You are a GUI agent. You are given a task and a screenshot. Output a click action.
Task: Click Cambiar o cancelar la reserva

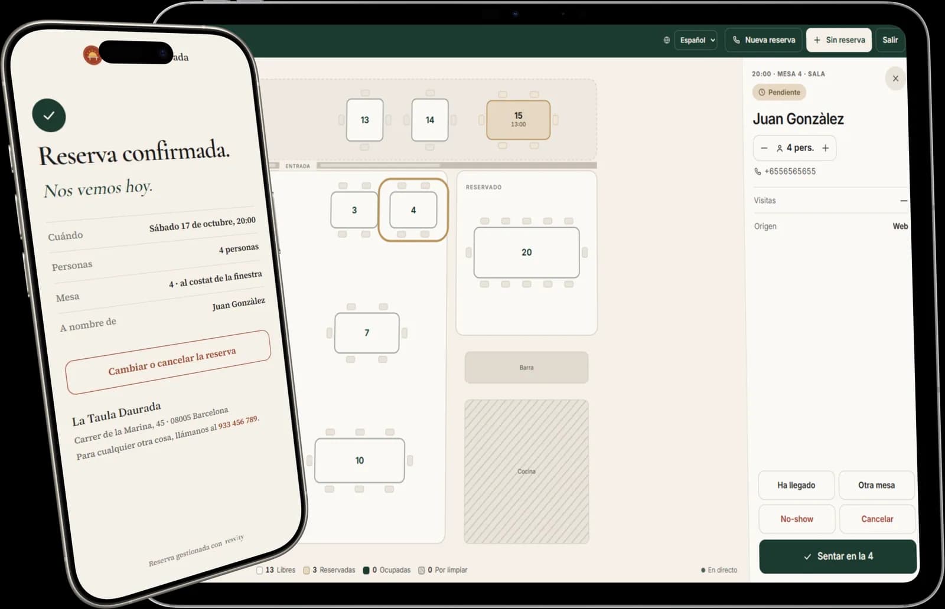click(x=169, y=362)
